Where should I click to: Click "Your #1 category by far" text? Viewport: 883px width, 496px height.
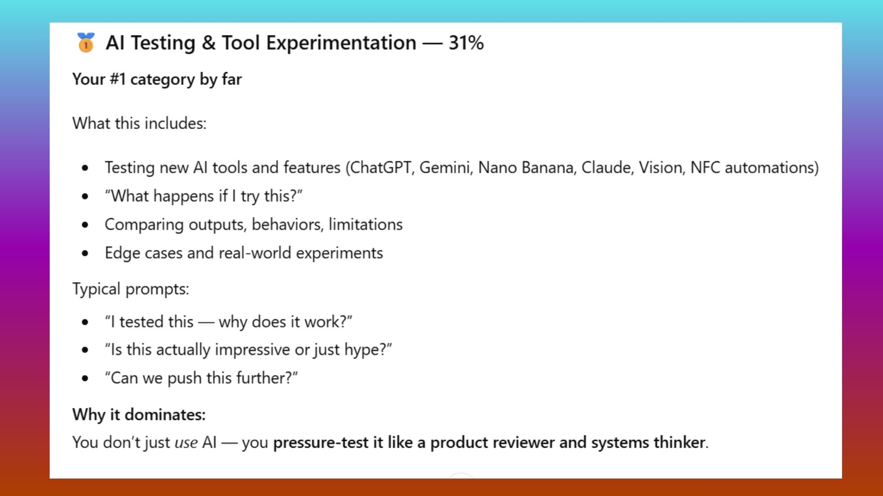(157, 79)
